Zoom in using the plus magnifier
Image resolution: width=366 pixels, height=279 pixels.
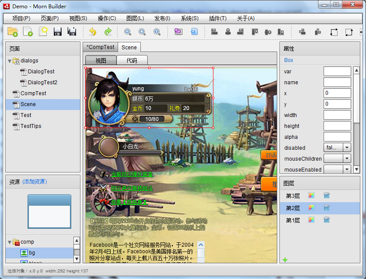click(x=142, y=32)
